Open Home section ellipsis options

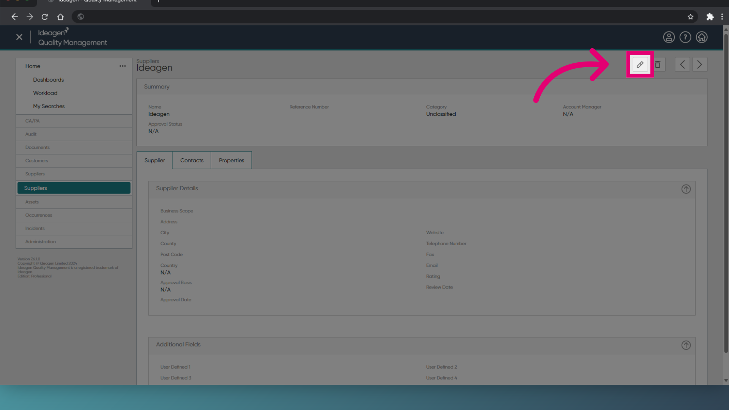point(123,66)
